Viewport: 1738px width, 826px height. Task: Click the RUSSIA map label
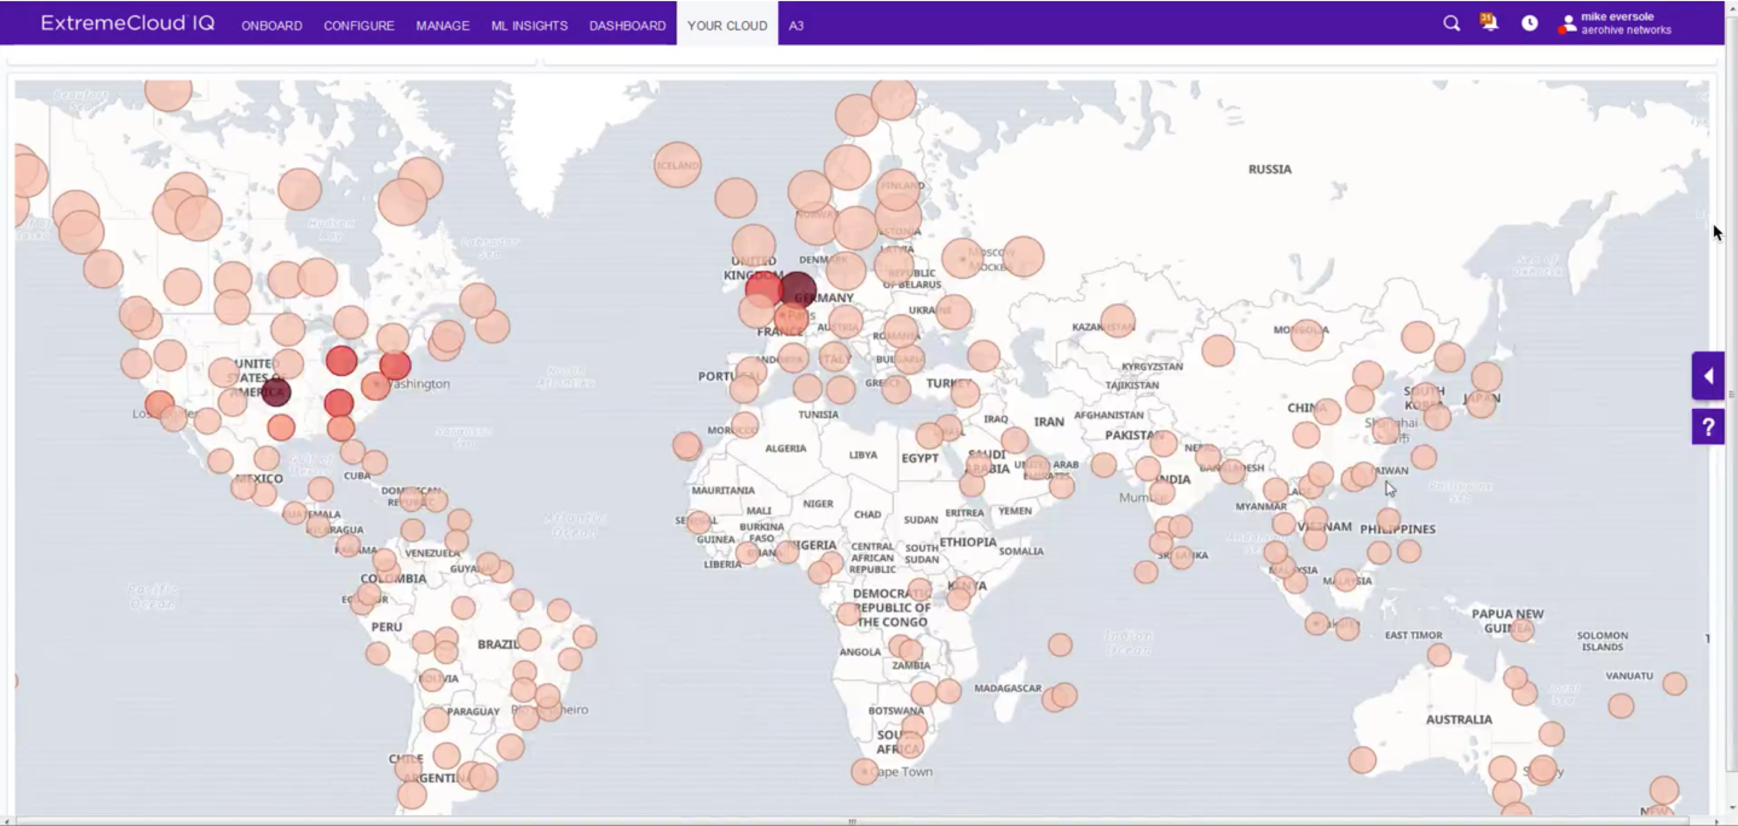point(1270,169)
